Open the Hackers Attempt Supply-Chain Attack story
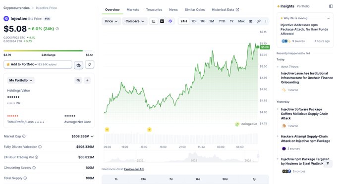Screen dimensions: 337x184 point(305,139)
